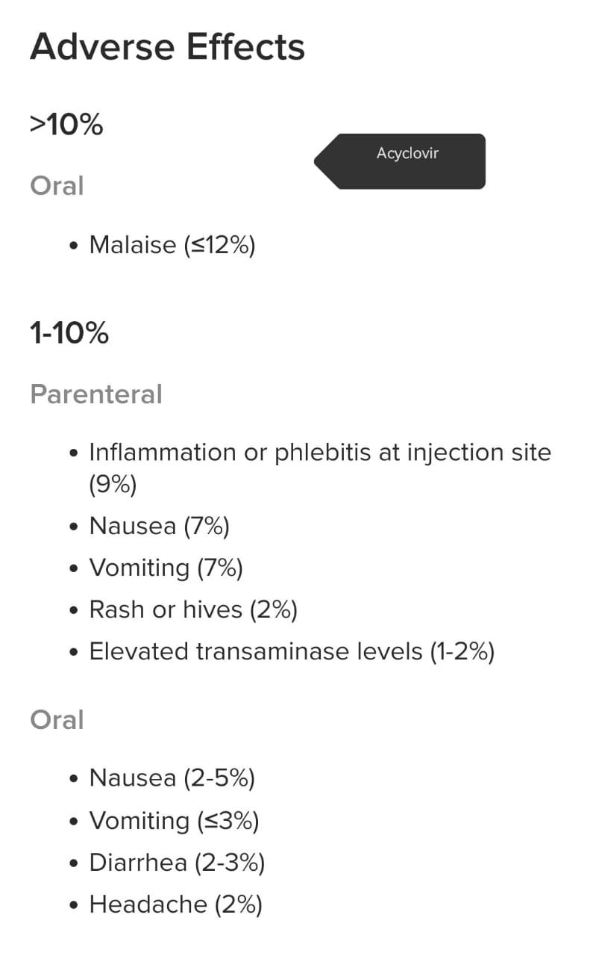Click the bullet point beside Malaise
The height and width of the screenshot is (956, 593).
tap(73, 245)
